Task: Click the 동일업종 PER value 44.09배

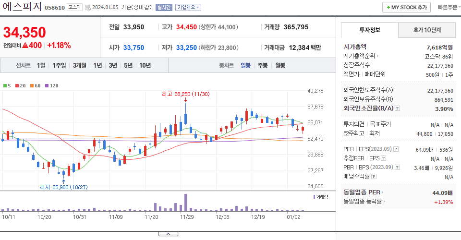Action: point(442,193)
